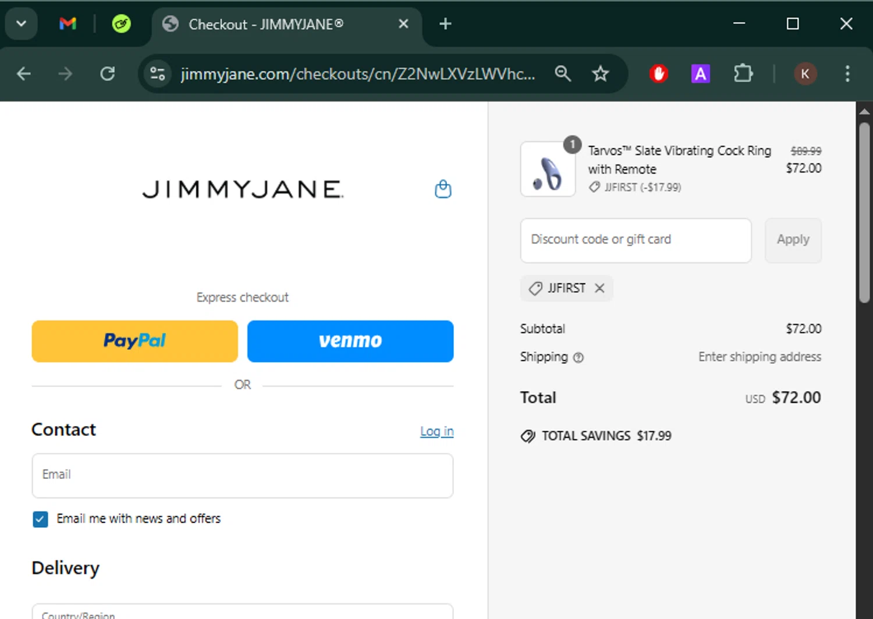
Task: Close the Checkout - JIMMYJANE tab
Action: coord(403,24)
